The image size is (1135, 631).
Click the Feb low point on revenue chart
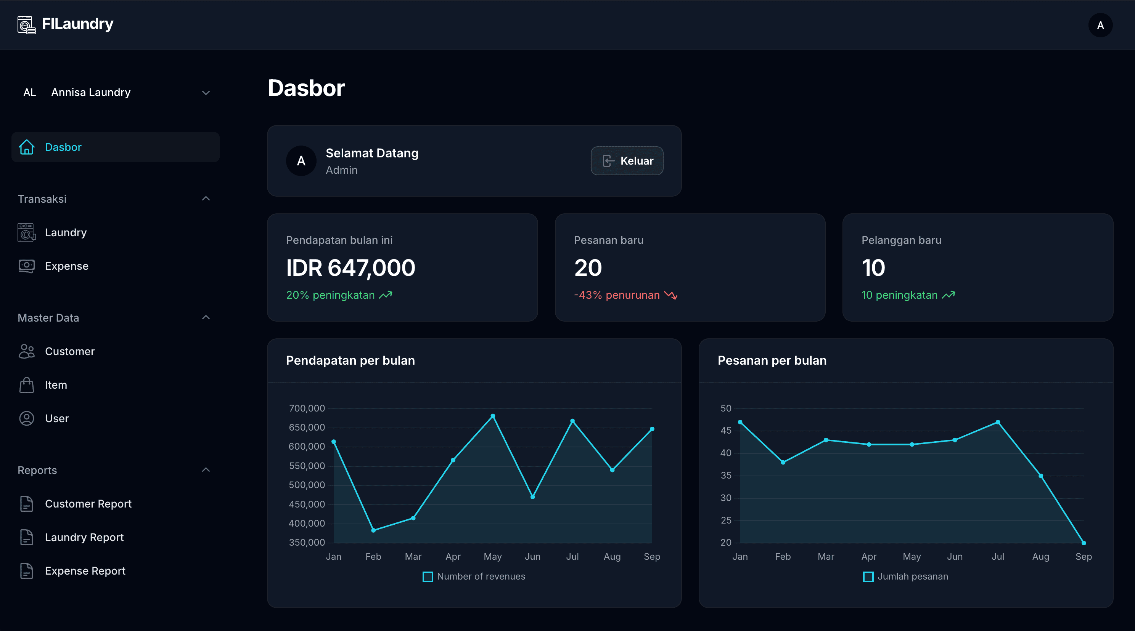pyautogui.click(x=373, y=530)
